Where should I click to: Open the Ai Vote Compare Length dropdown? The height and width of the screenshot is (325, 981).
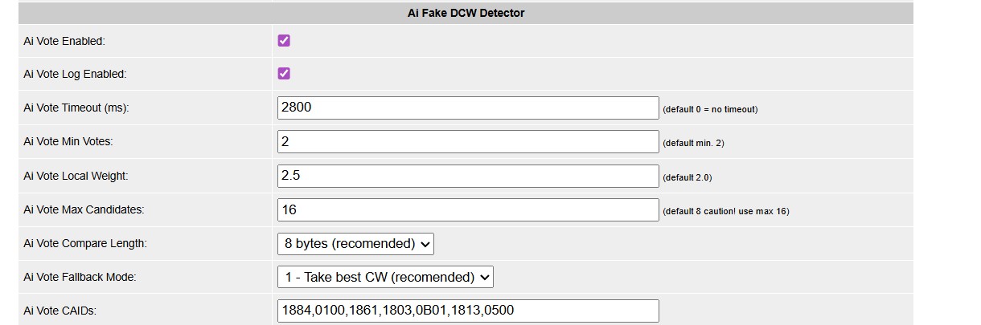pyautogui.click(x=355, y=243)
